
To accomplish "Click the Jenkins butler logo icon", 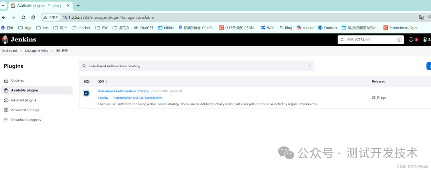I will (5, 39).
